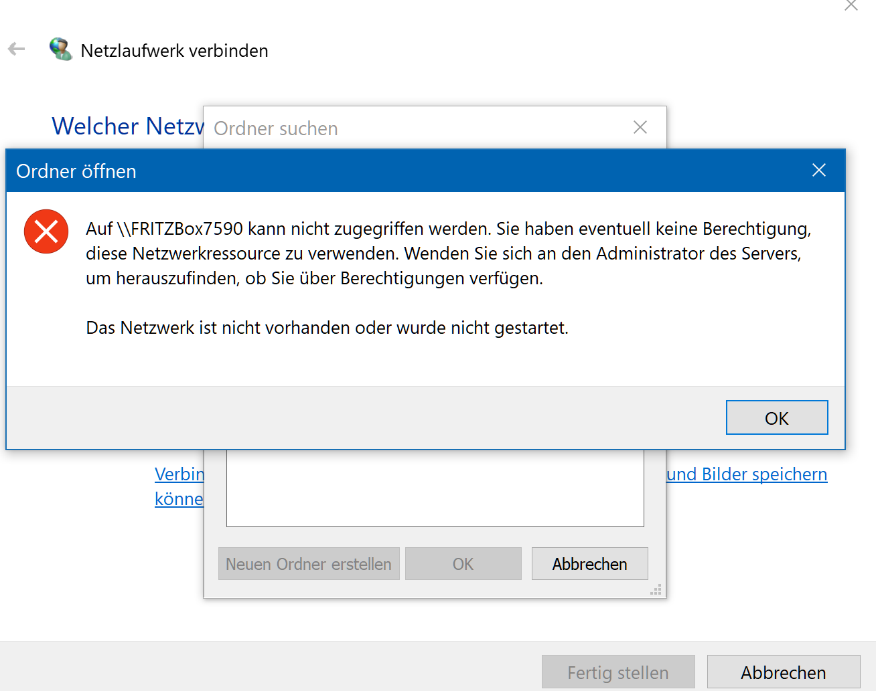The width and height of the screenshot is (876, 691).
Task: Click the Netzlaufwerk verbinden drive icon
Action: coord(61,50)
